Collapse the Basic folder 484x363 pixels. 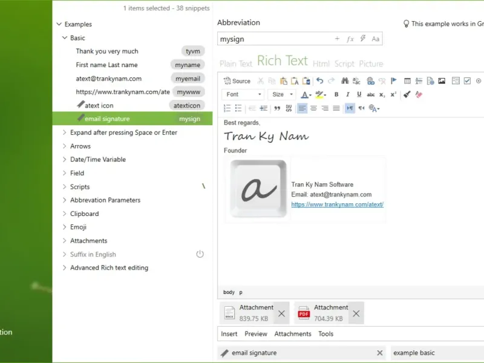pos(65,38)
